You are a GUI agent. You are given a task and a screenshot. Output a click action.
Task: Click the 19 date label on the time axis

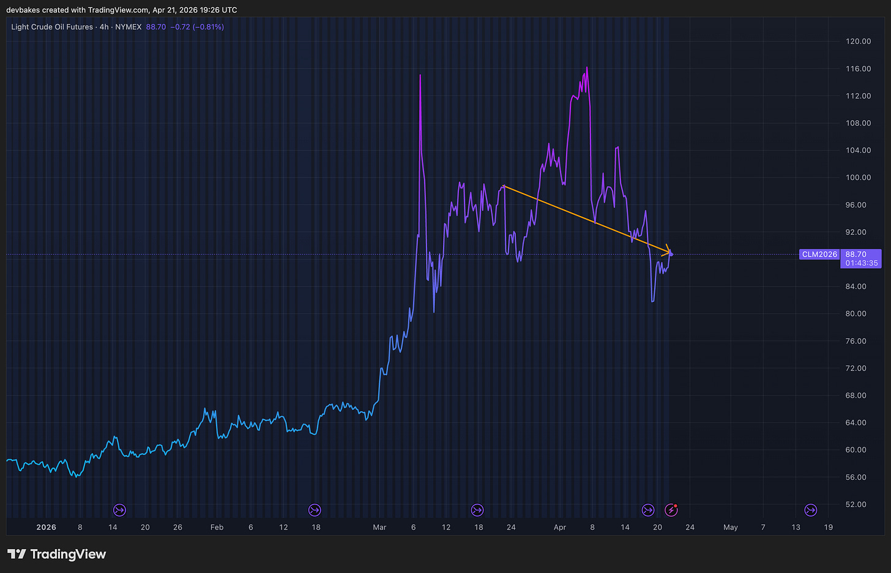[828, 527]
